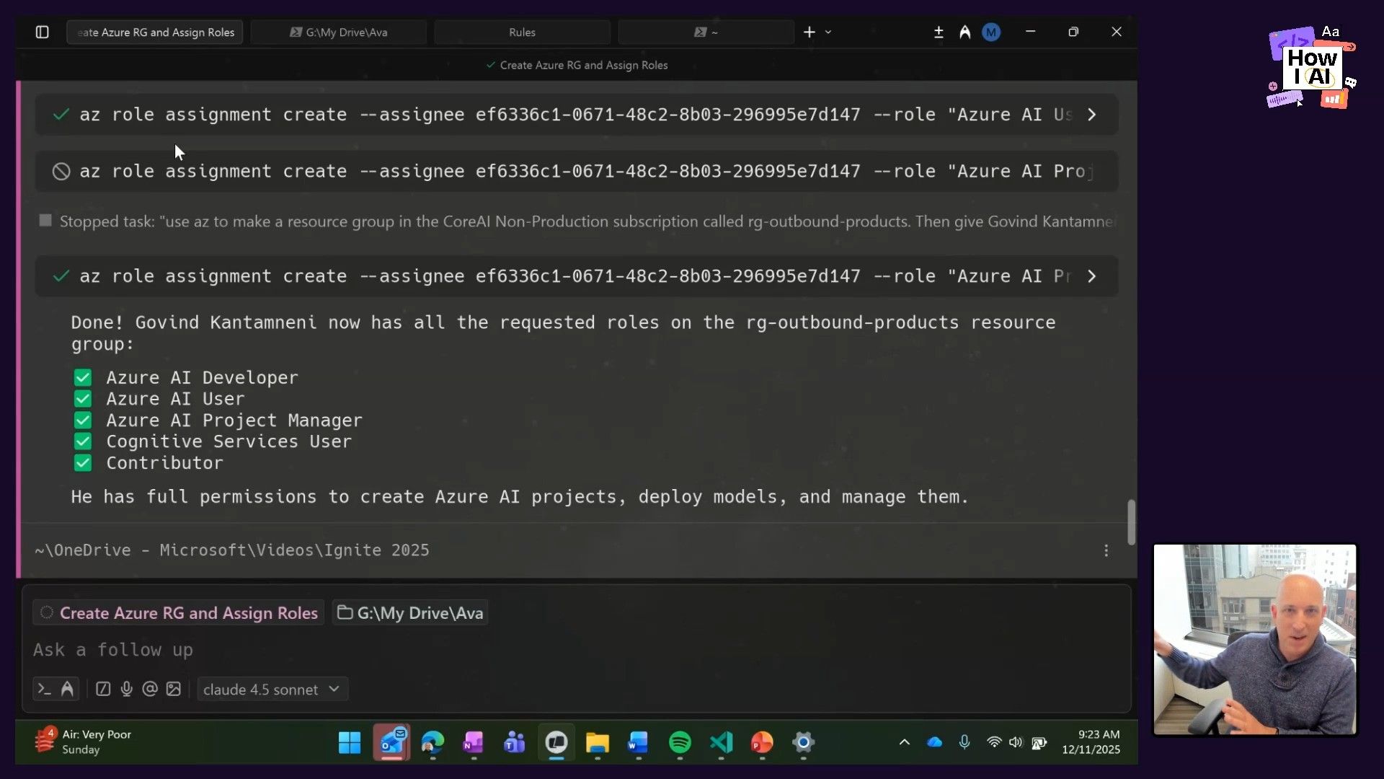Click the cancelled status icon on 'Azure AI Proj' command

tap(61, 172)
